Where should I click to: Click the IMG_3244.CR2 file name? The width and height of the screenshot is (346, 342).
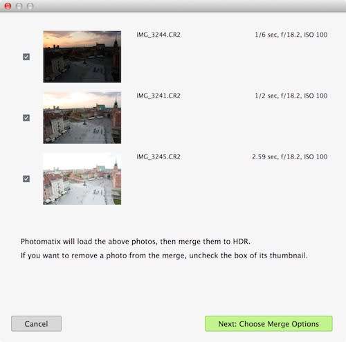click(x=158, y=35)
